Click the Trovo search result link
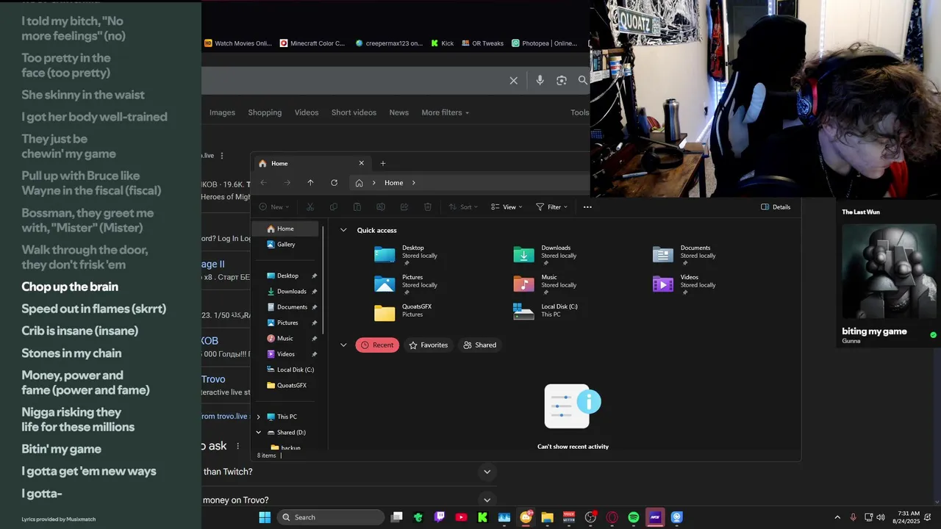The image size is (941, 529). coord(213,379)
